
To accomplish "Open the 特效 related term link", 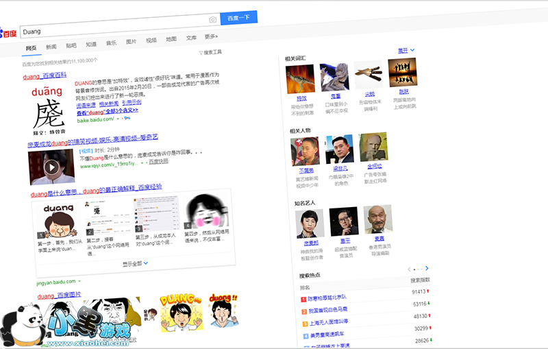I will 301,99.
